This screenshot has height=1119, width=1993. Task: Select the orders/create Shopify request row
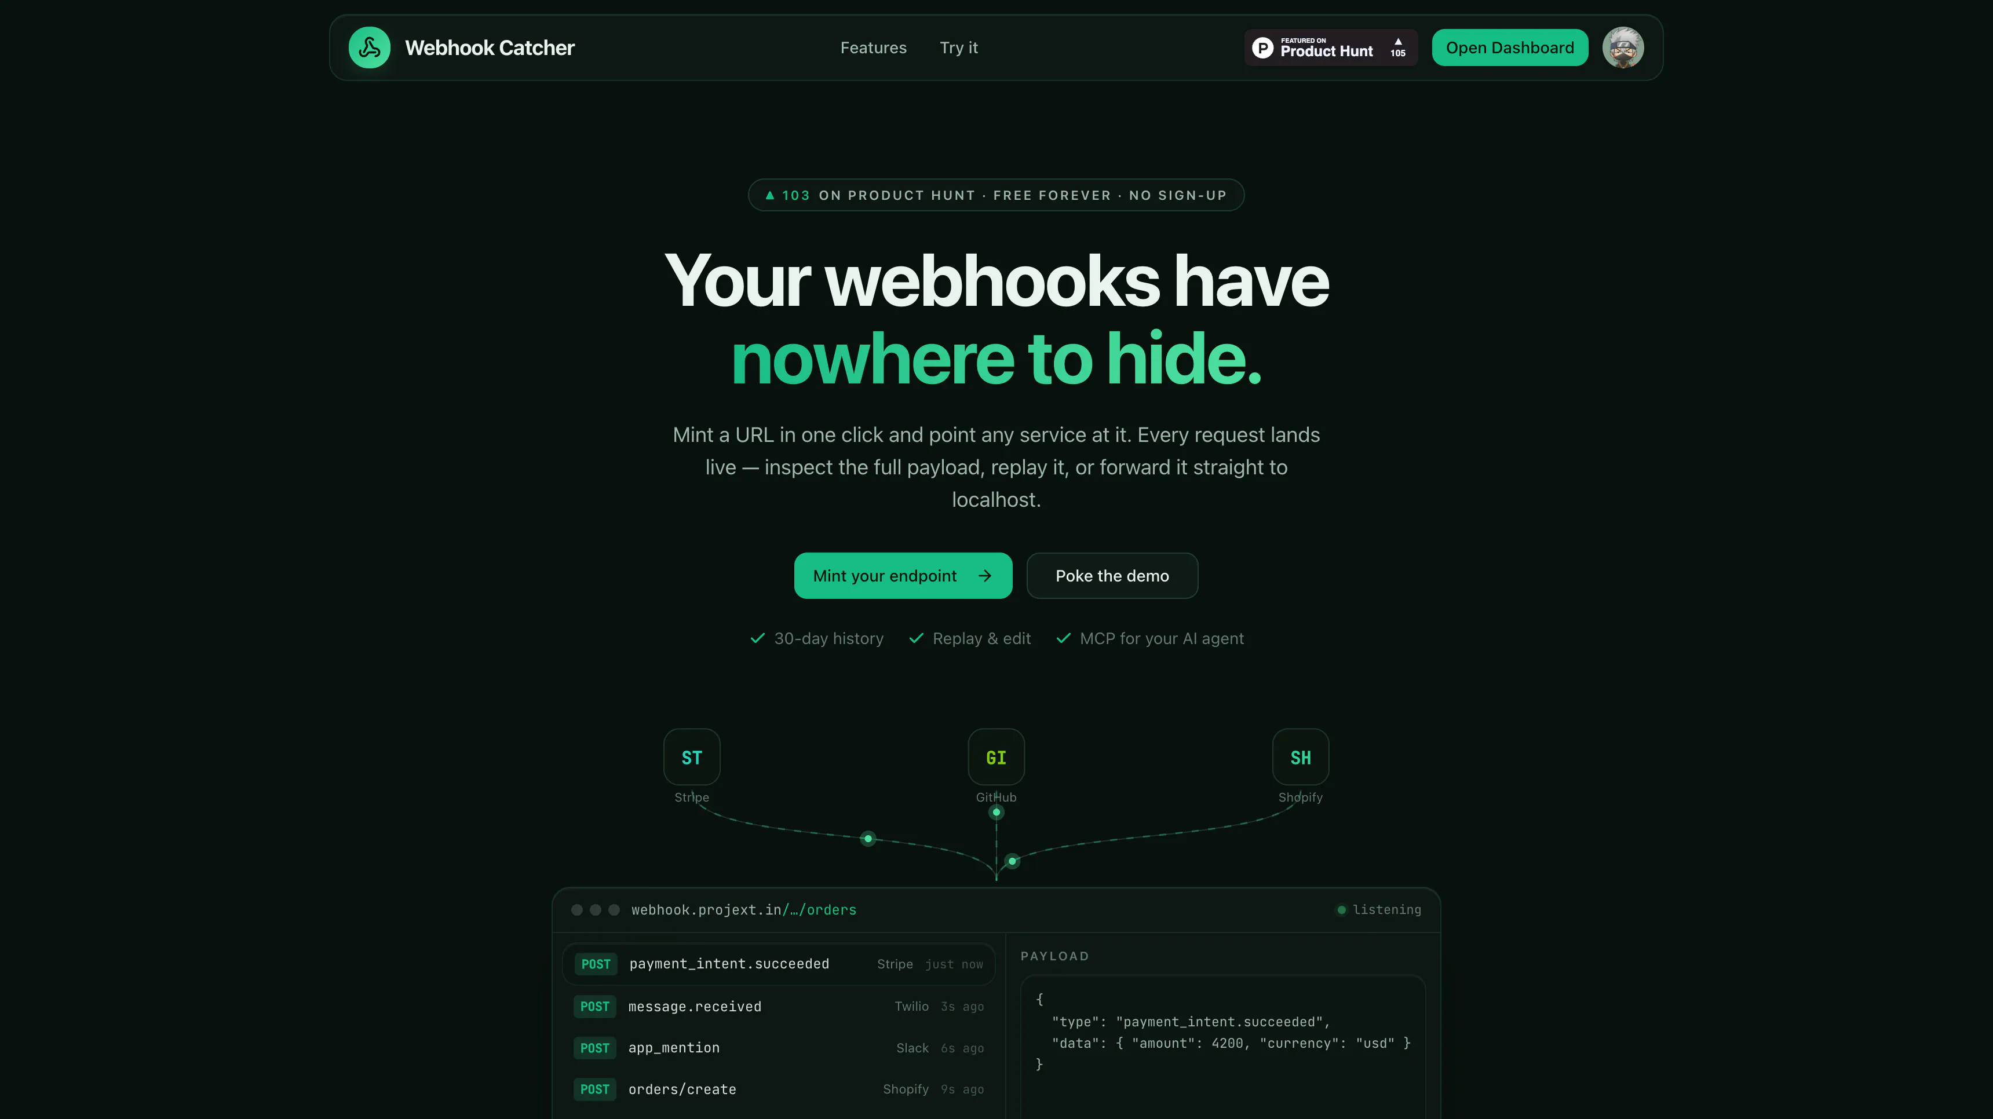coord(778,1089)
